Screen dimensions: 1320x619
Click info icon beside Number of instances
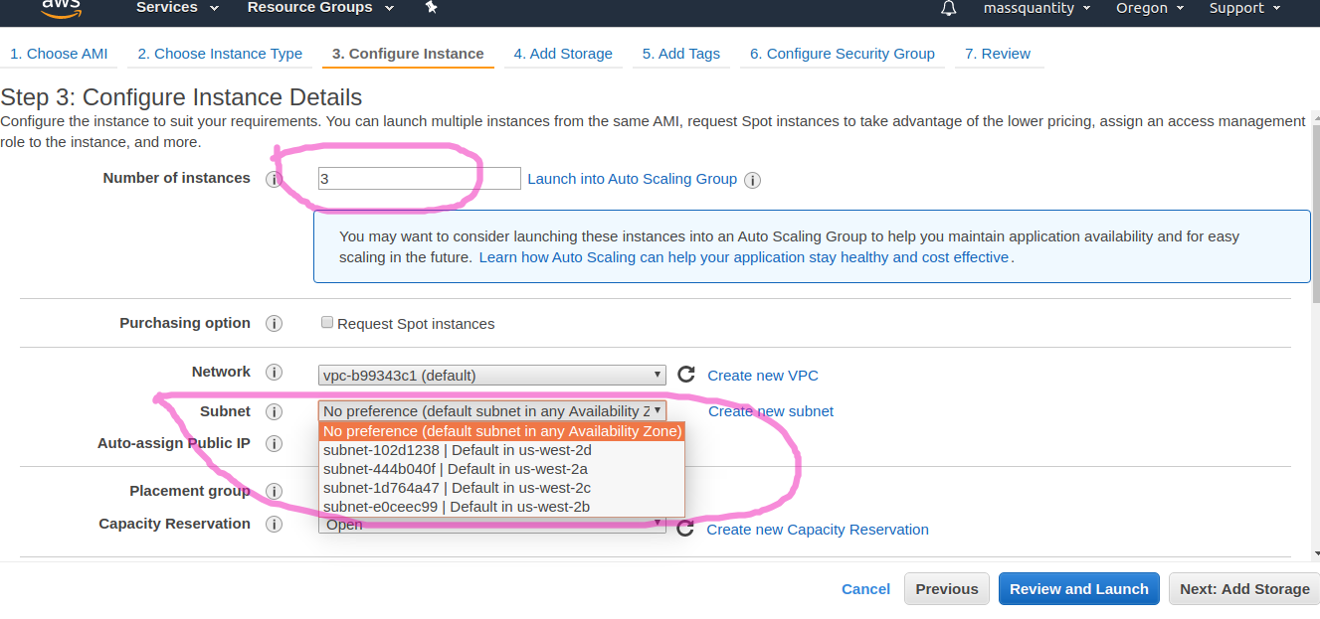pos(274,180)
